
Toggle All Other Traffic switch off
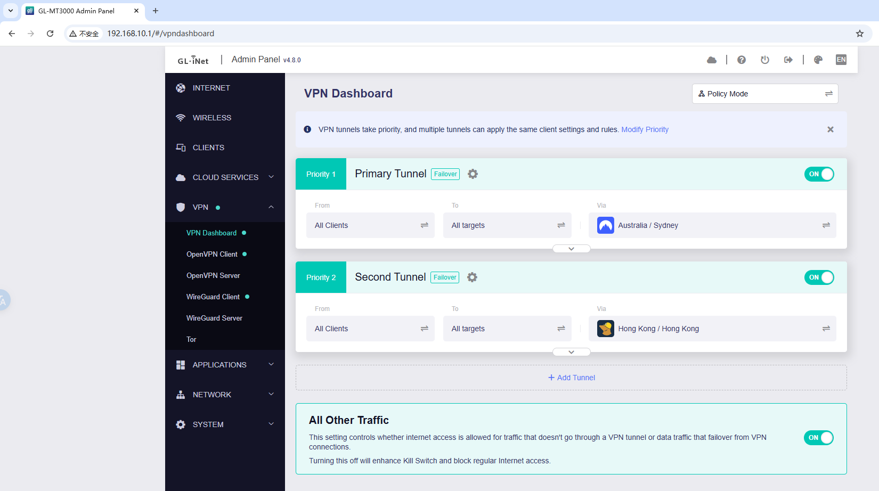tap(818, 438)
